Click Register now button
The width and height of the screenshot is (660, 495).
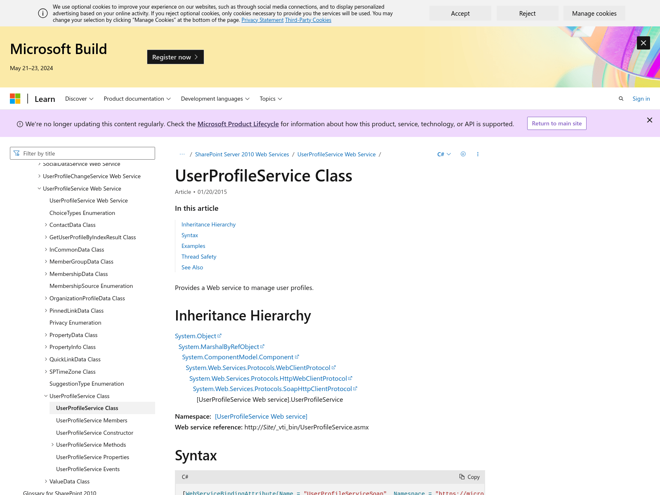[x=175, y=57]
